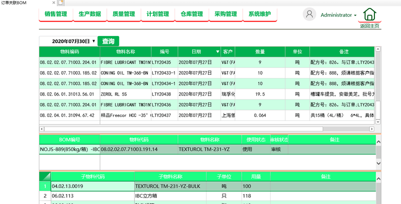Screen dimensions: 401x204
Task: Click quantity cell 19.5
Action: coord(260,94)
